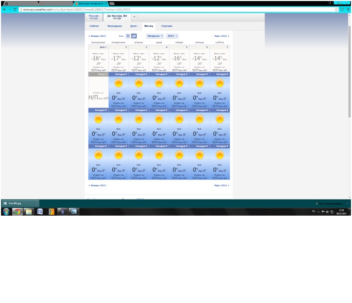Screen dimensions: 352x303
Task: Open the Chrome menu icon
Action: [348, 9]
